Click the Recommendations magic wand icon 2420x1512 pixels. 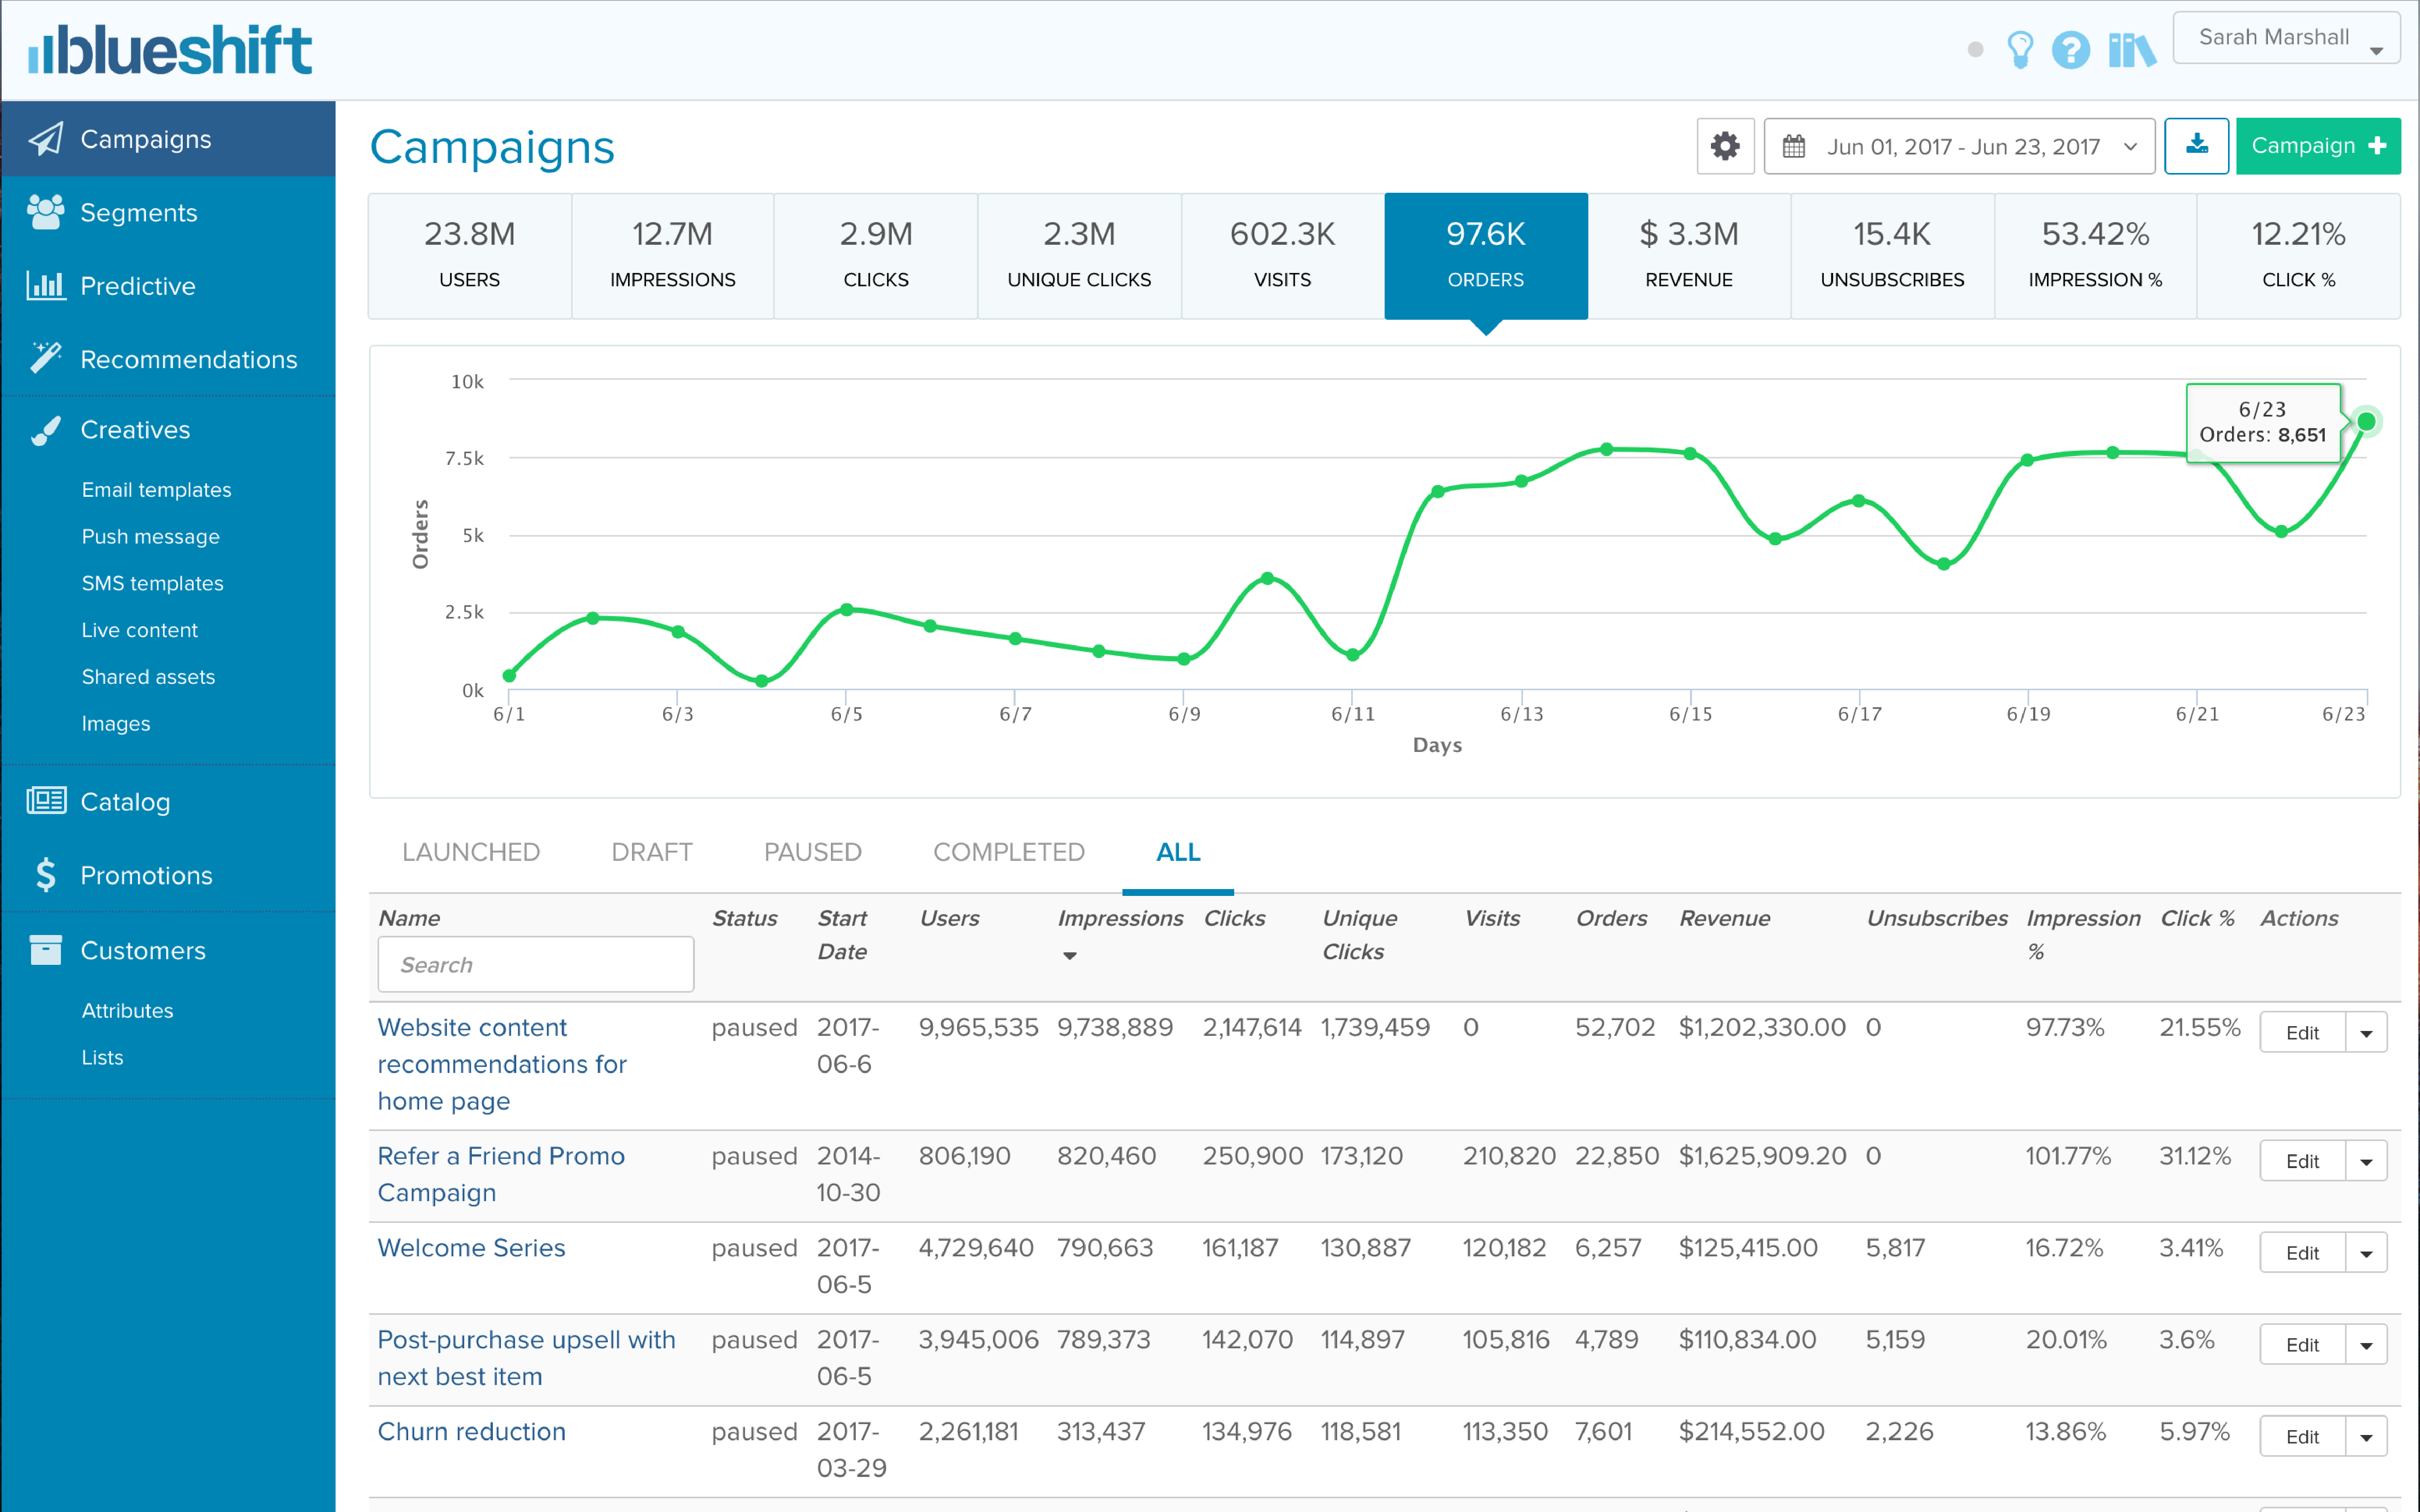pyautogui.click(x=46, y=358)
